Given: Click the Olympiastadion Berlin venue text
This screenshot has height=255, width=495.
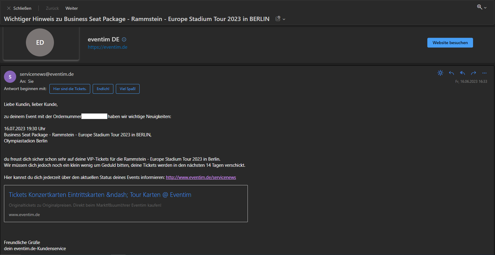Looking at the screenshot, I should (26, 141).
